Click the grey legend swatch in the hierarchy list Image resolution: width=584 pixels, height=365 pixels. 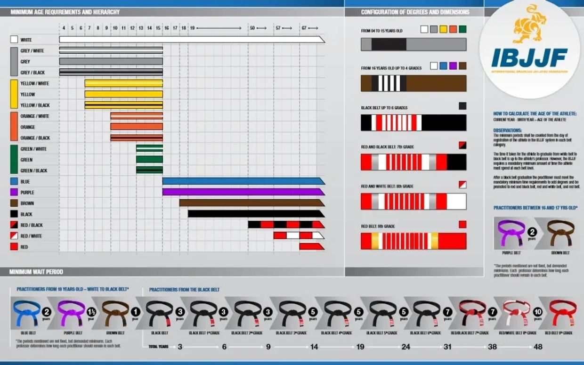coord(14,62)
